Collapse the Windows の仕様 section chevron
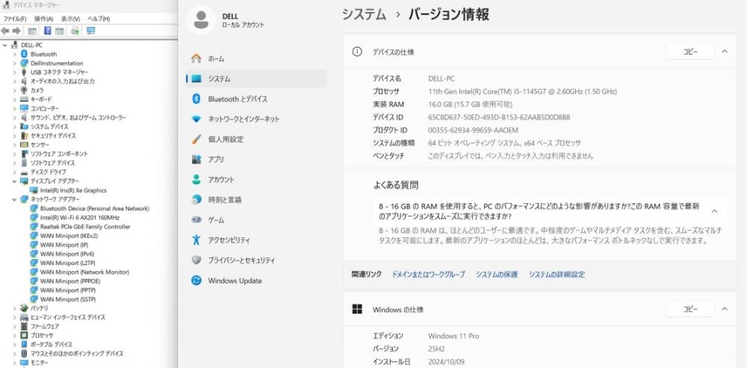Screen dimensions: 747x368 [725, 309]
